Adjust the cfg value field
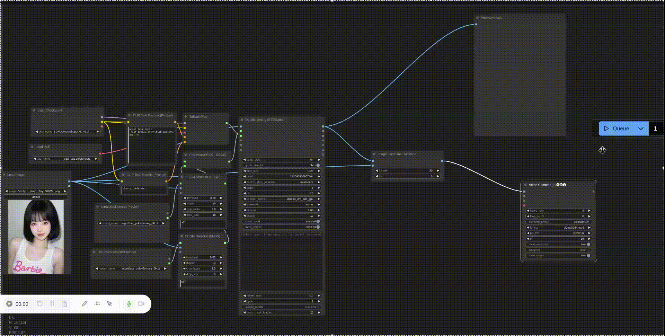The width and height of the screenshot is (665, 336). (282, 194)
